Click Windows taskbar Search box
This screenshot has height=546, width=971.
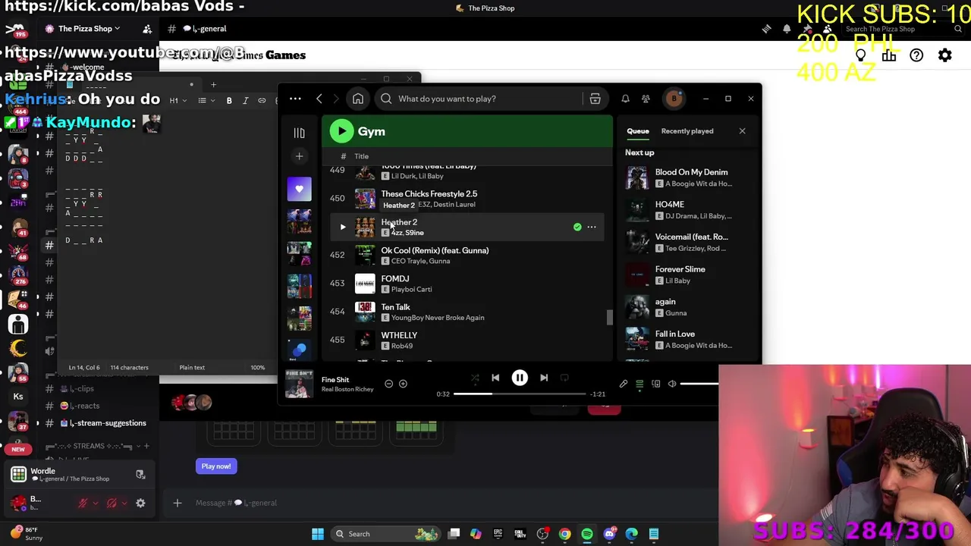click(x=387, y=534)
